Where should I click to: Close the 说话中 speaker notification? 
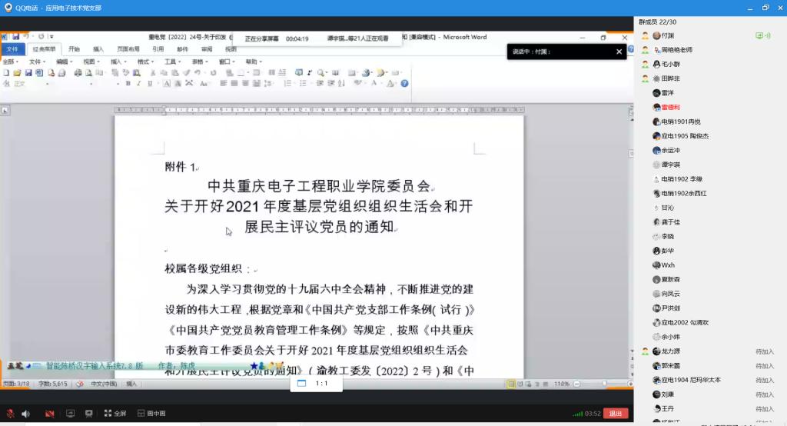(x=619, y=52)
